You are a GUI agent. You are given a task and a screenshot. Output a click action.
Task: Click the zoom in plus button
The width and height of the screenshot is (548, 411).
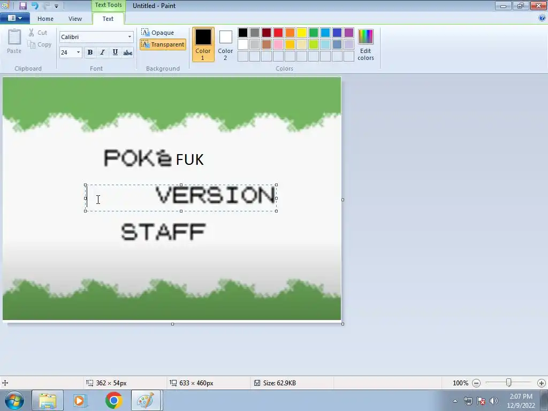[542, 383]
